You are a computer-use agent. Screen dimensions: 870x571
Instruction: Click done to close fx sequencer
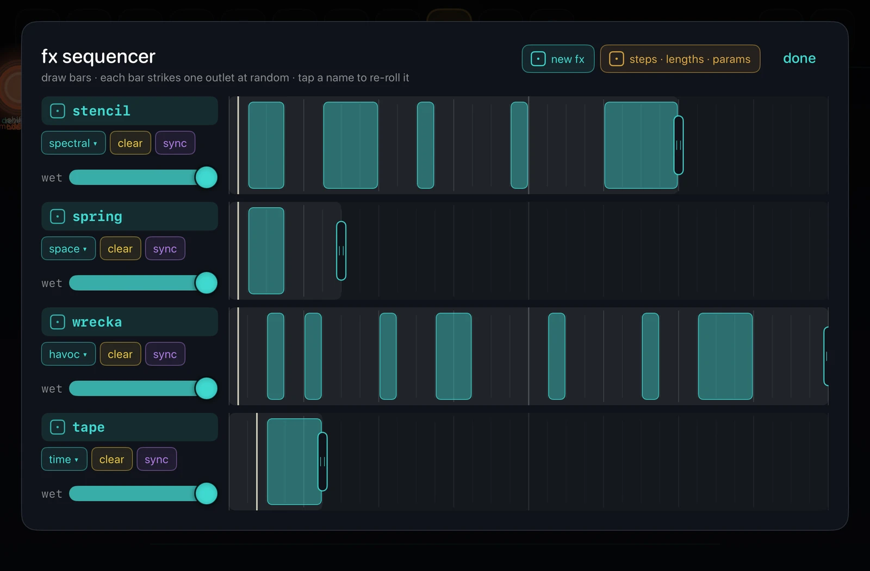[x=799, y=58]
